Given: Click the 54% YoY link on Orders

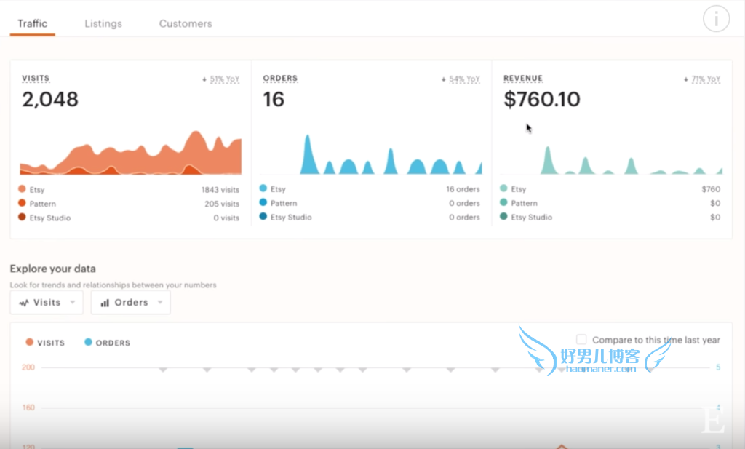Looking at the screenshot, I should 464,79.
